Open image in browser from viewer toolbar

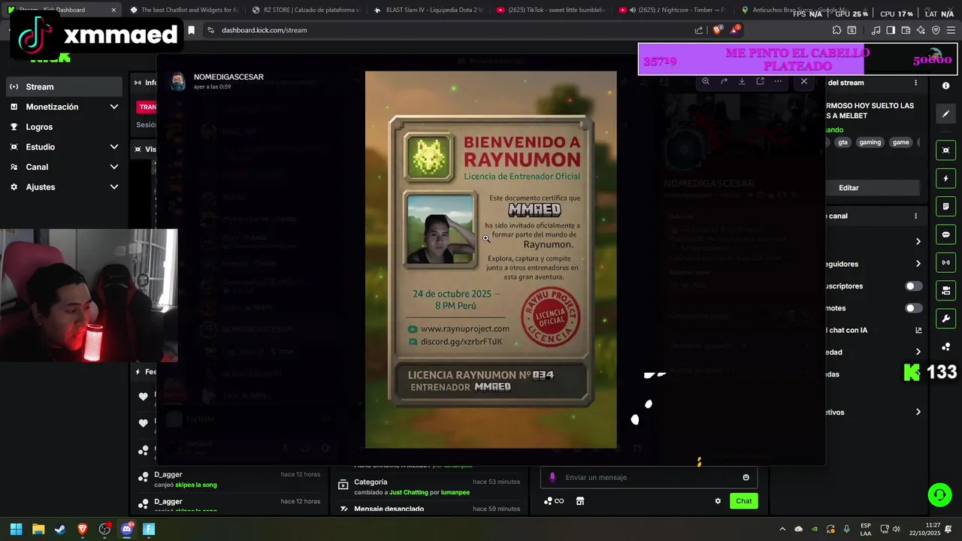click(x=760, y=81)
